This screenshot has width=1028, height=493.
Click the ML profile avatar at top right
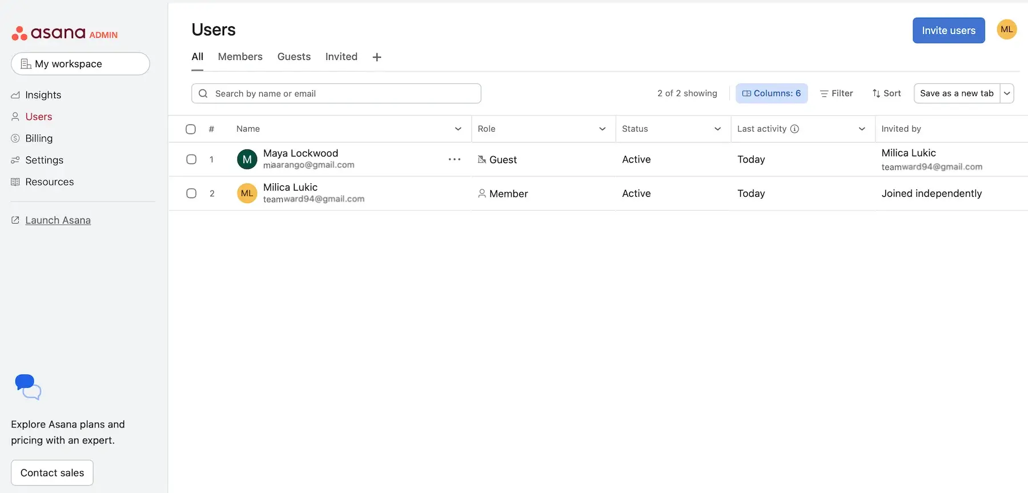[x=1006, y=30]
